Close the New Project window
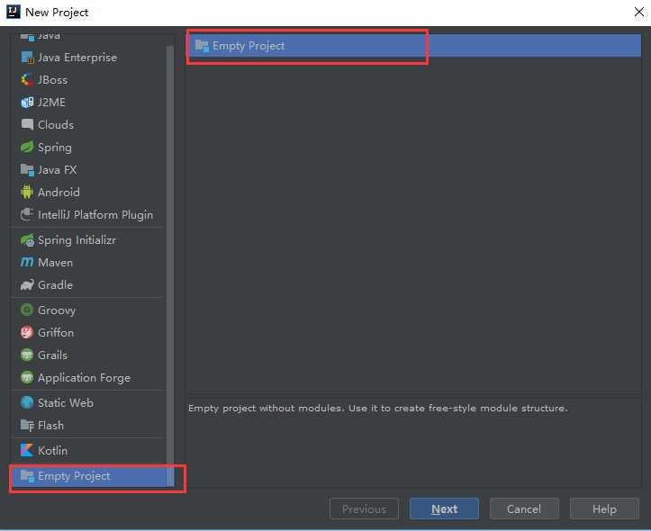This screenshot has width=651, height=531. pos(639,12)
